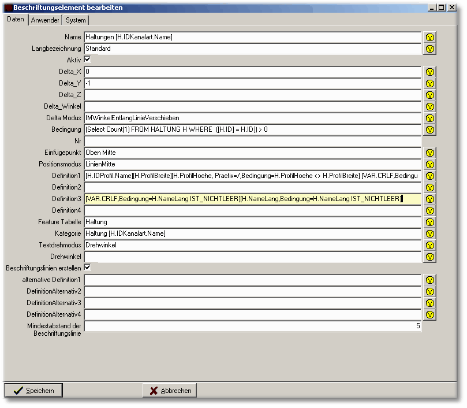Open the System tab
The height and width of the screenshot is (408, 467).
(x=76, y=20)
